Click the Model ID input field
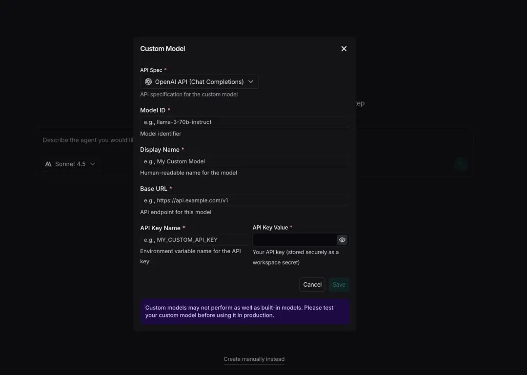Screen dimensions: 527x375 [x=244, y=122]
